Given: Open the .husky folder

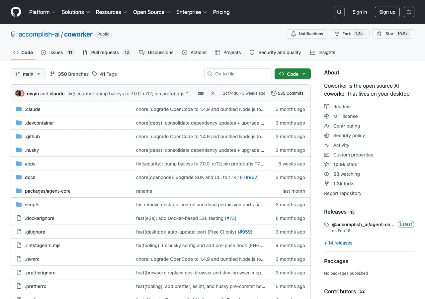Looking at the screenshot, I should (x=32, y=150).
